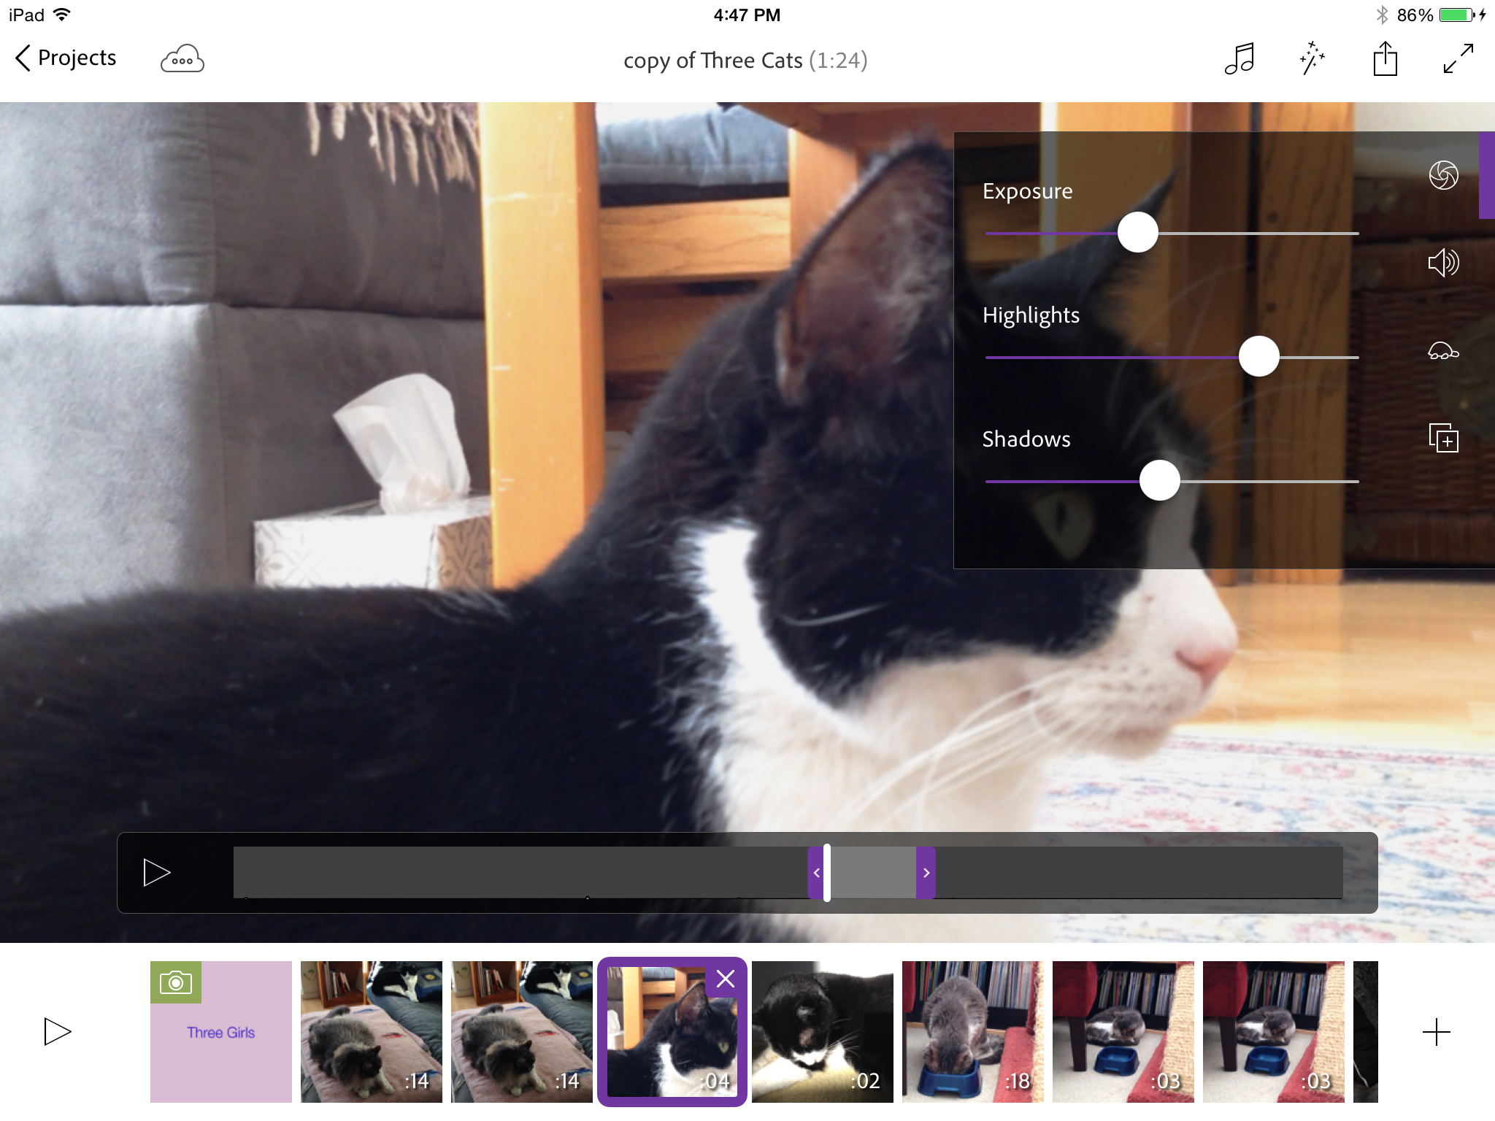Screen dimensions: 1495x1121
Task: Tap the 4:47 PM clock
Action: tap(747, 15)
